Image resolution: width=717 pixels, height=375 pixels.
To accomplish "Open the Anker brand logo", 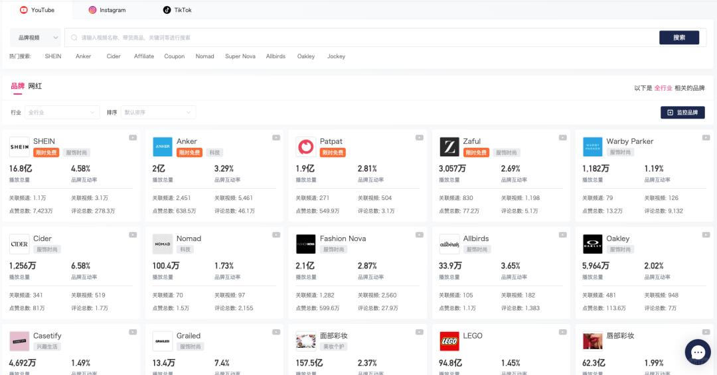I will pos(163,147).
